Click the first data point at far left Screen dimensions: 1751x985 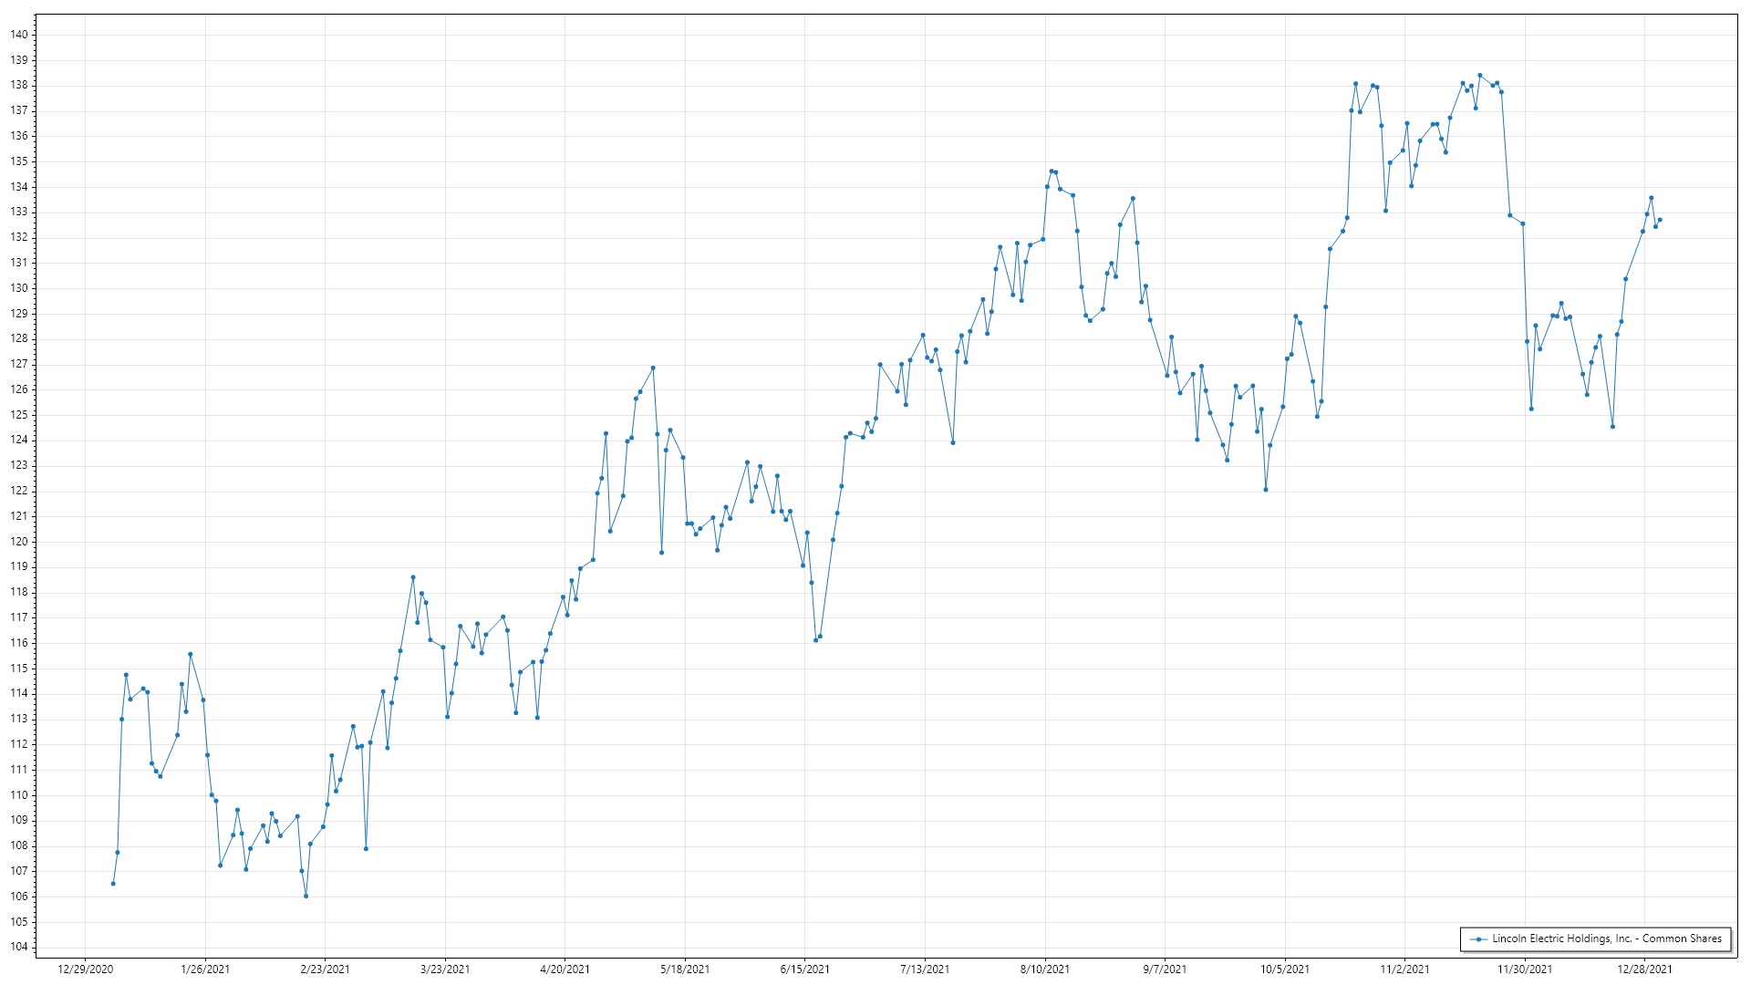(x=113, y=884)
